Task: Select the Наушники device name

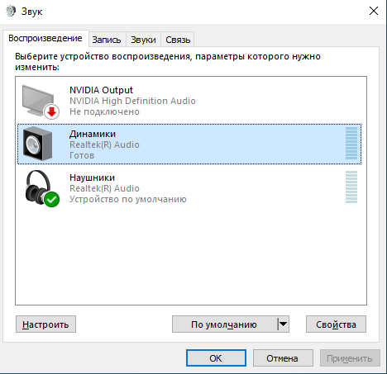Action: pos(92,178)
